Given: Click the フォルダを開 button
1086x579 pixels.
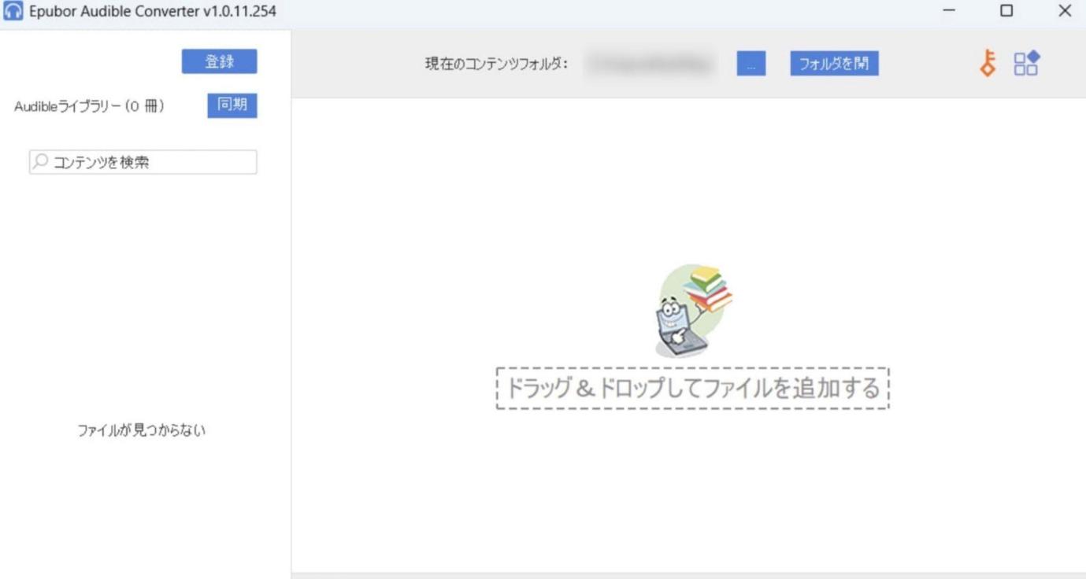Looking at the screenshot, I should click(834, 64).
